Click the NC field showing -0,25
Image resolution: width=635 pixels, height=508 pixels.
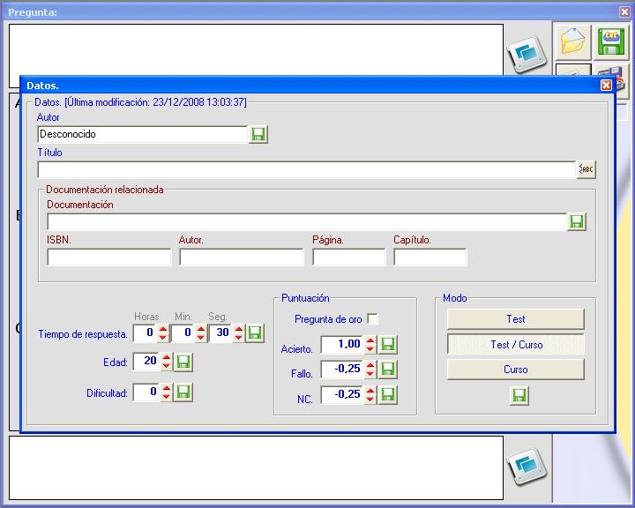point(342,395)
